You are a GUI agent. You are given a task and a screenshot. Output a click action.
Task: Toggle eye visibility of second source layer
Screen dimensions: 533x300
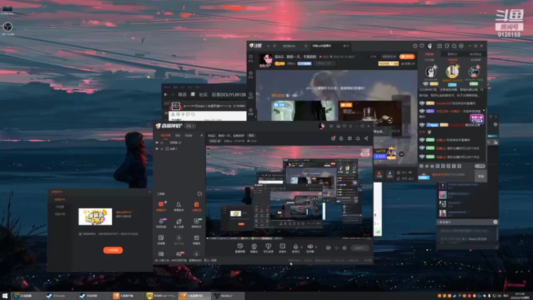tap(157, 149)
